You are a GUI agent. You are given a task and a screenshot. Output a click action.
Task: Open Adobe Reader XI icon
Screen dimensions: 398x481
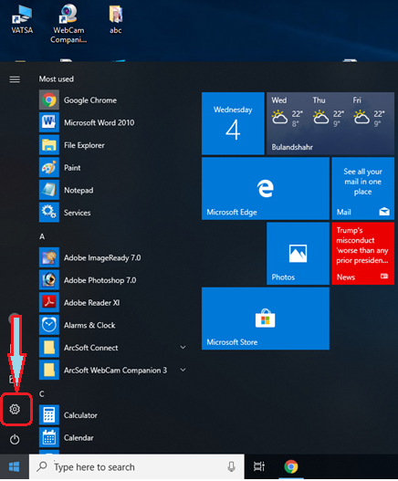[x=49, y=302]
